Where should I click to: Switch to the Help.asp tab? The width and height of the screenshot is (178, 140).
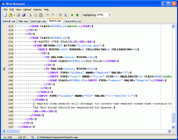23,21
